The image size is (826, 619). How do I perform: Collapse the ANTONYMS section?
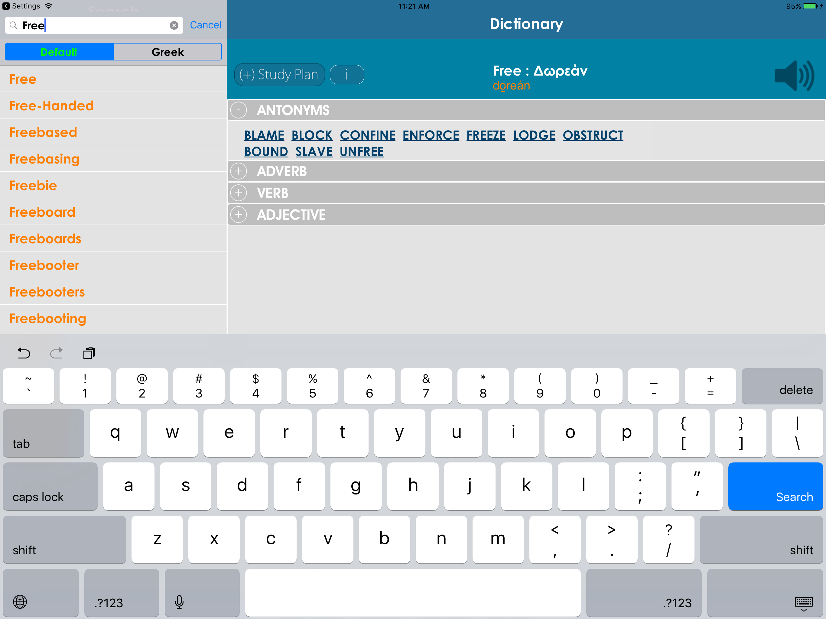[x=239, y=110]
